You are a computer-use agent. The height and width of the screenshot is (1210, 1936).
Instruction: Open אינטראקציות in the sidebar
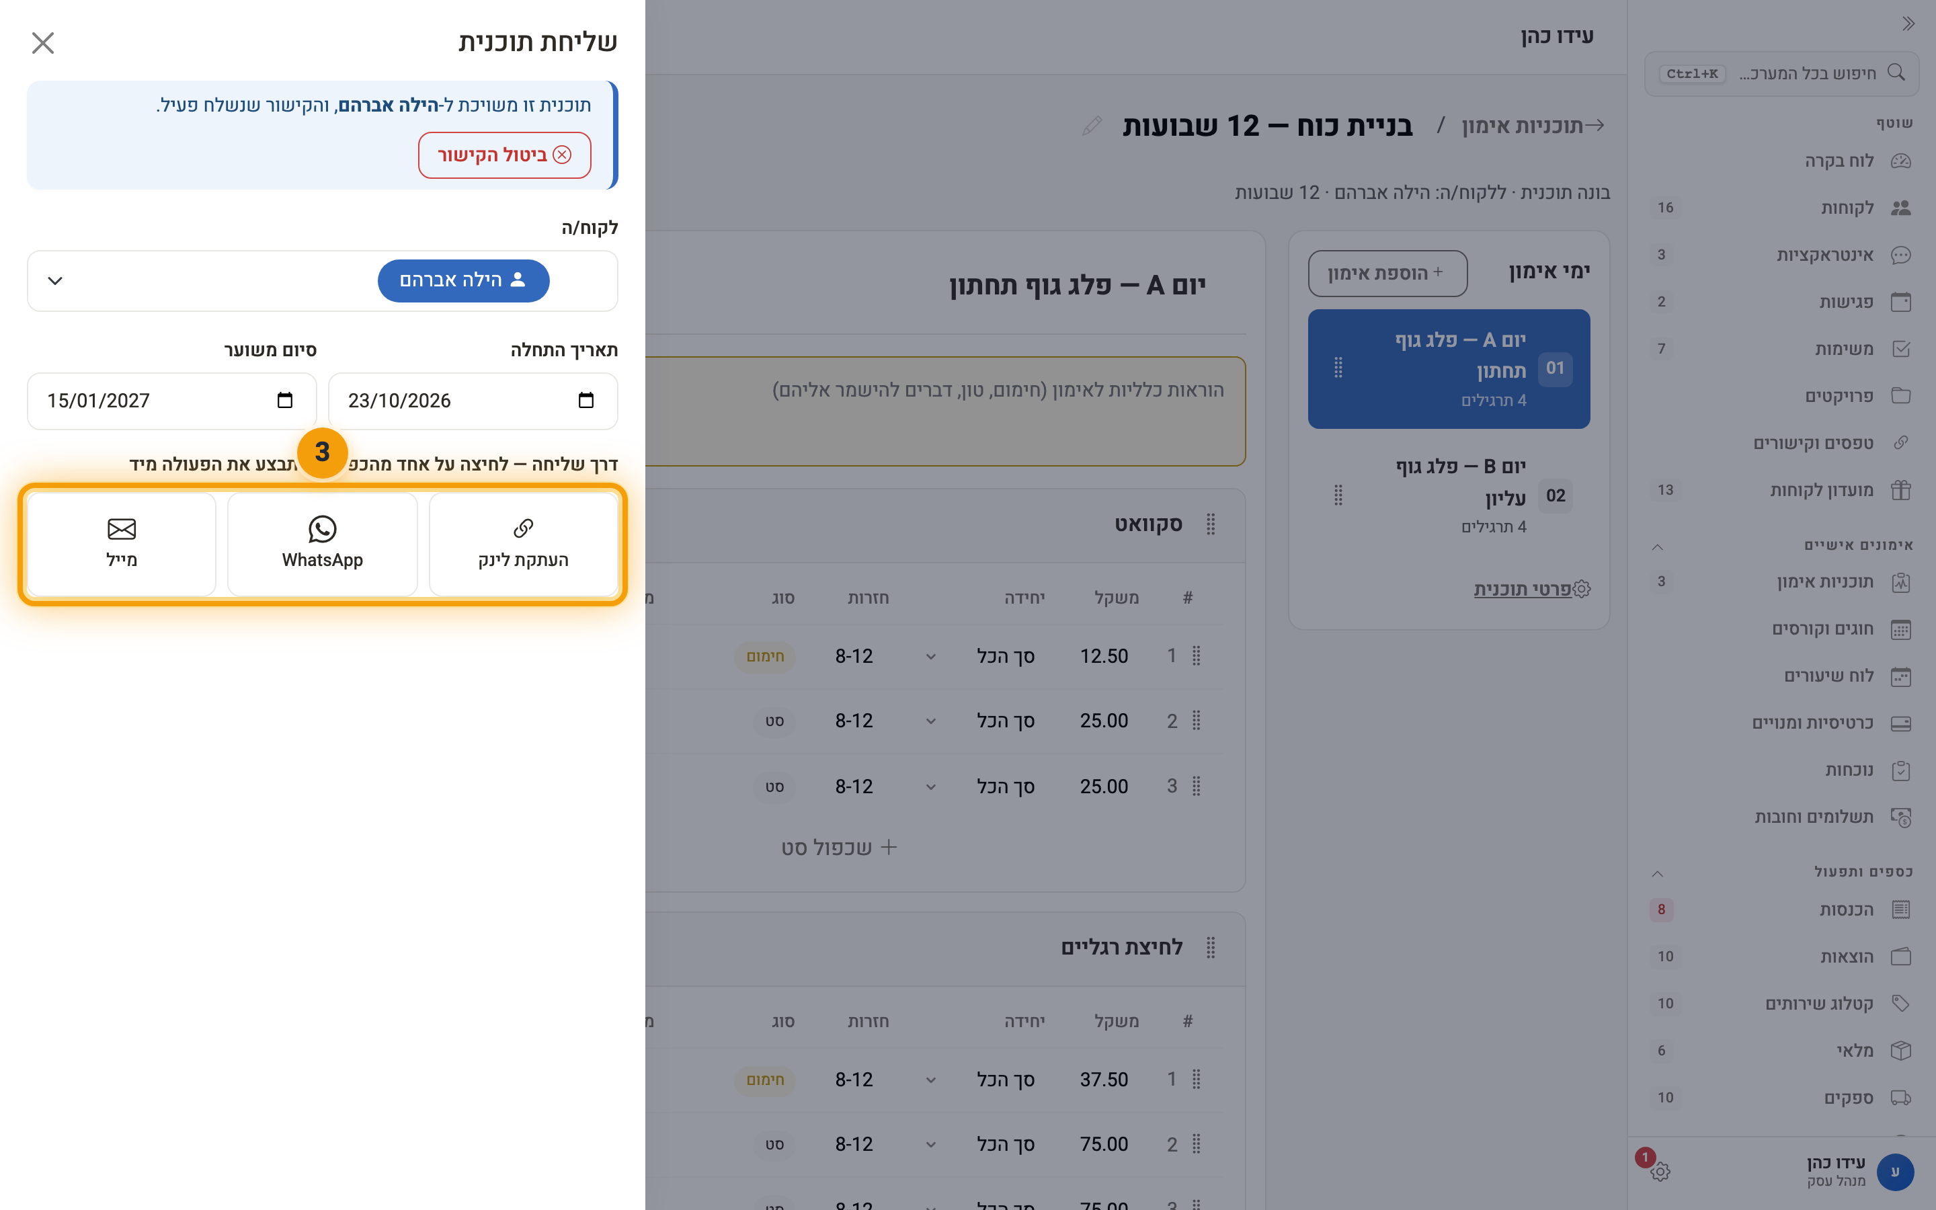click(1781, 255)
